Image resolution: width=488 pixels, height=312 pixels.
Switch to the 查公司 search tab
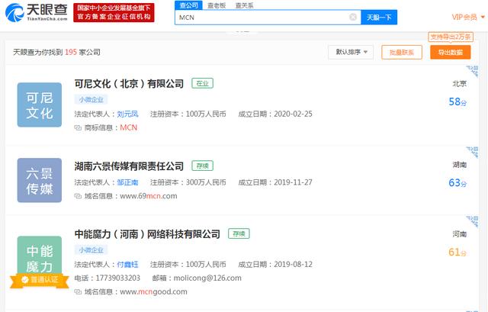189,5
